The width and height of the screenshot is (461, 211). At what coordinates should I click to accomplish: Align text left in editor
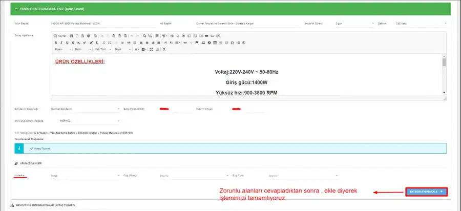click(141, 43)
